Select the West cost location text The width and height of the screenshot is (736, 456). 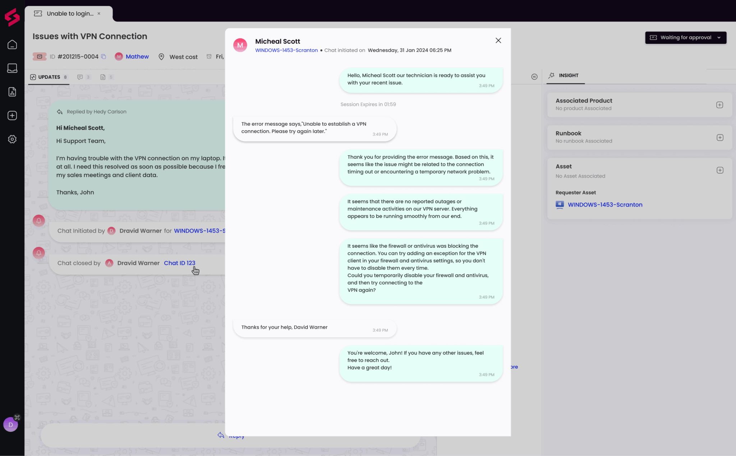point(183,57)
